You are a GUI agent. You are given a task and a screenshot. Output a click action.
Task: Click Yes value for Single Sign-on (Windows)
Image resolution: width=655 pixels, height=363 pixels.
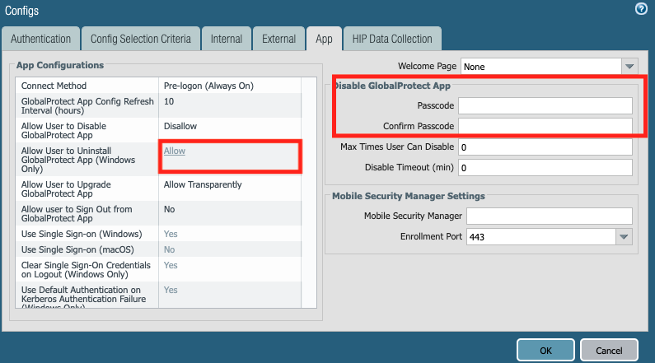[171, 234]
